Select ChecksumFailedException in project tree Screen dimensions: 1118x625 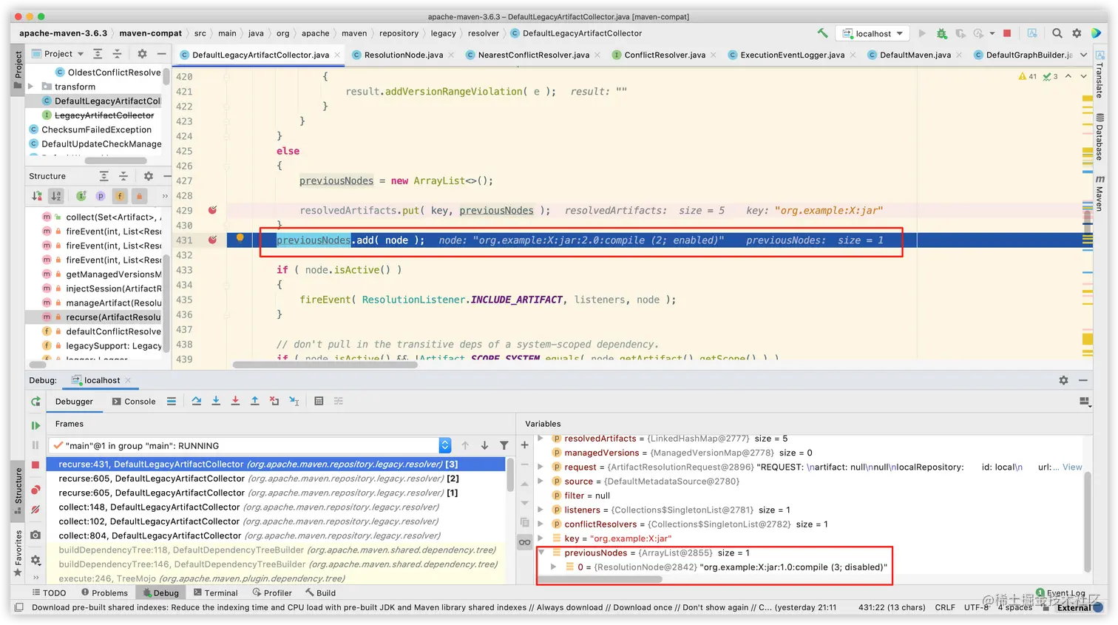coord(90,129)
